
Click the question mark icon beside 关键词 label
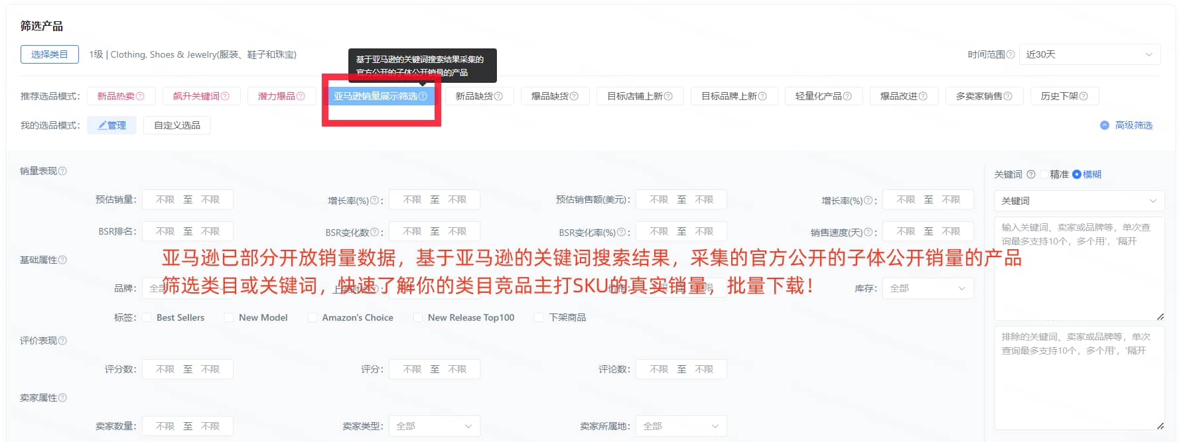tap(1030, 174)
